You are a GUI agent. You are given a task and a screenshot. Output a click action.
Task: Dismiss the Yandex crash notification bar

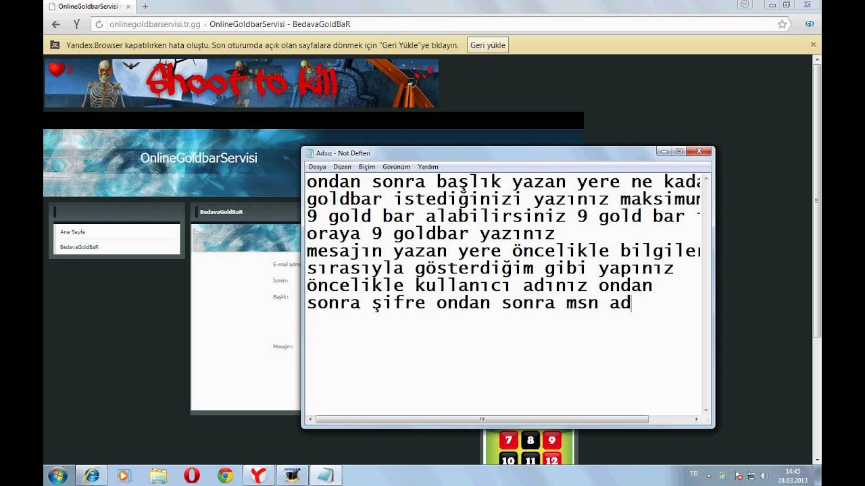click(x=813, y=45)
